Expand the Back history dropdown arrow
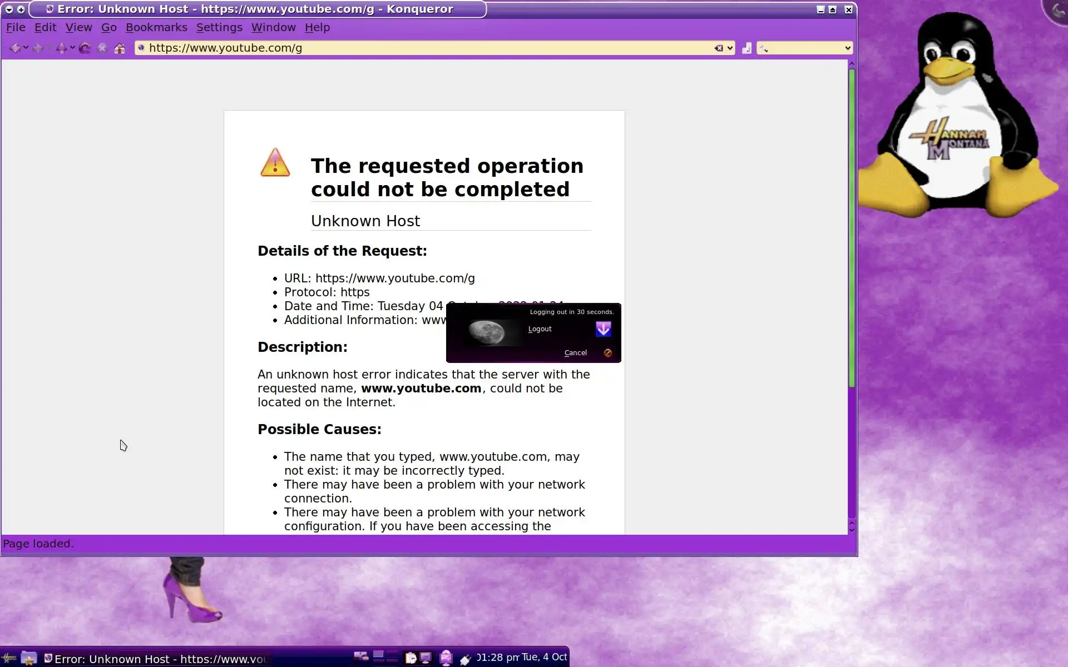The image size is (1068, 667). coord(26,48)
